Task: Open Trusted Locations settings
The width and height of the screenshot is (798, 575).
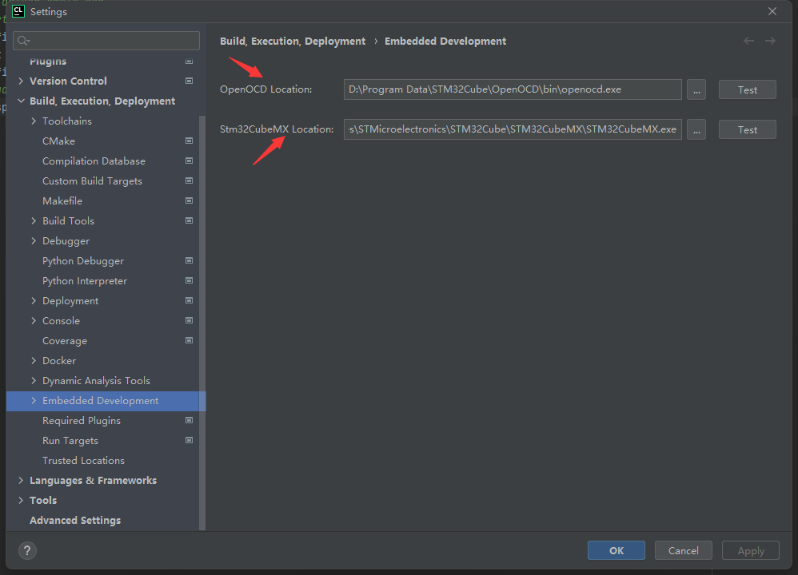Action: [83, 461]
